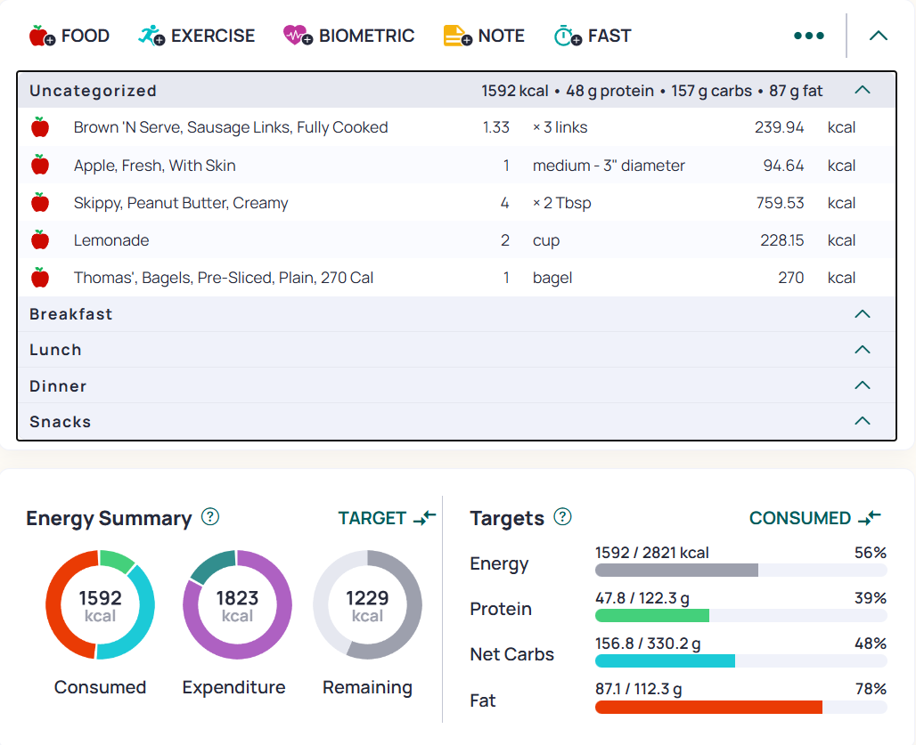Toggle Targets panel CONSUMED view

point(815,518)
